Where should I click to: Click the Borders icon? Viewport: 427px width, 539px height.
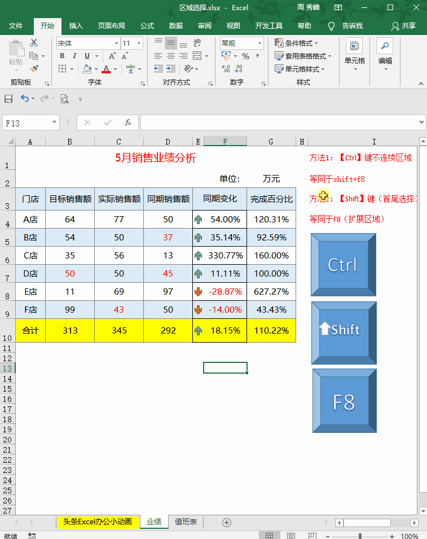[x=63, y=69]
